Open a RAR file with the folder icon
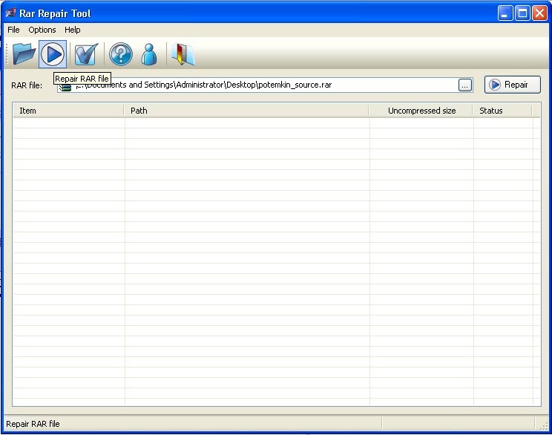The image size is (552, 435). click(x=24, y=54)
